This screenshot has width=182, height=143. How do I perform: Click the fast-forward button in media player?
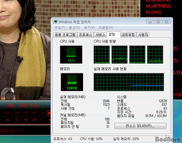point(34,113)
